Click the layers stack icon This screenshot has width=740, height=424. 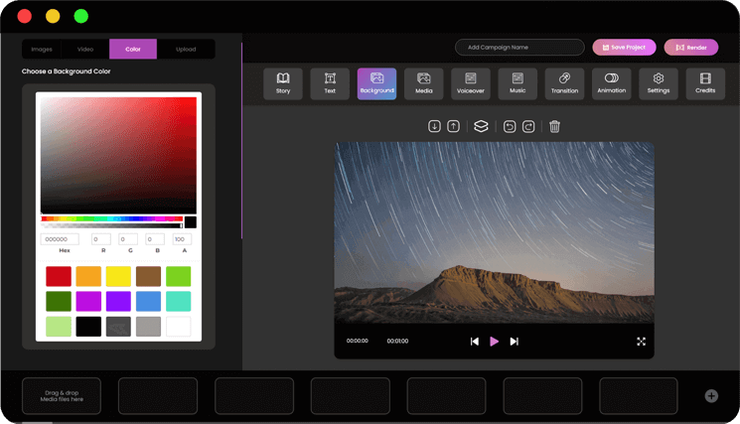(x=481, y=126)
